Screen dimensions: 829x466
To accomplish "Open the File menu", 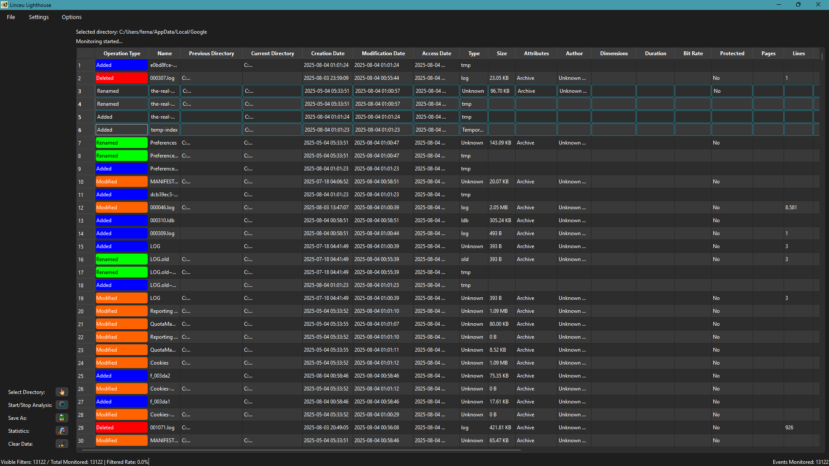I will [x=11, y=17].
